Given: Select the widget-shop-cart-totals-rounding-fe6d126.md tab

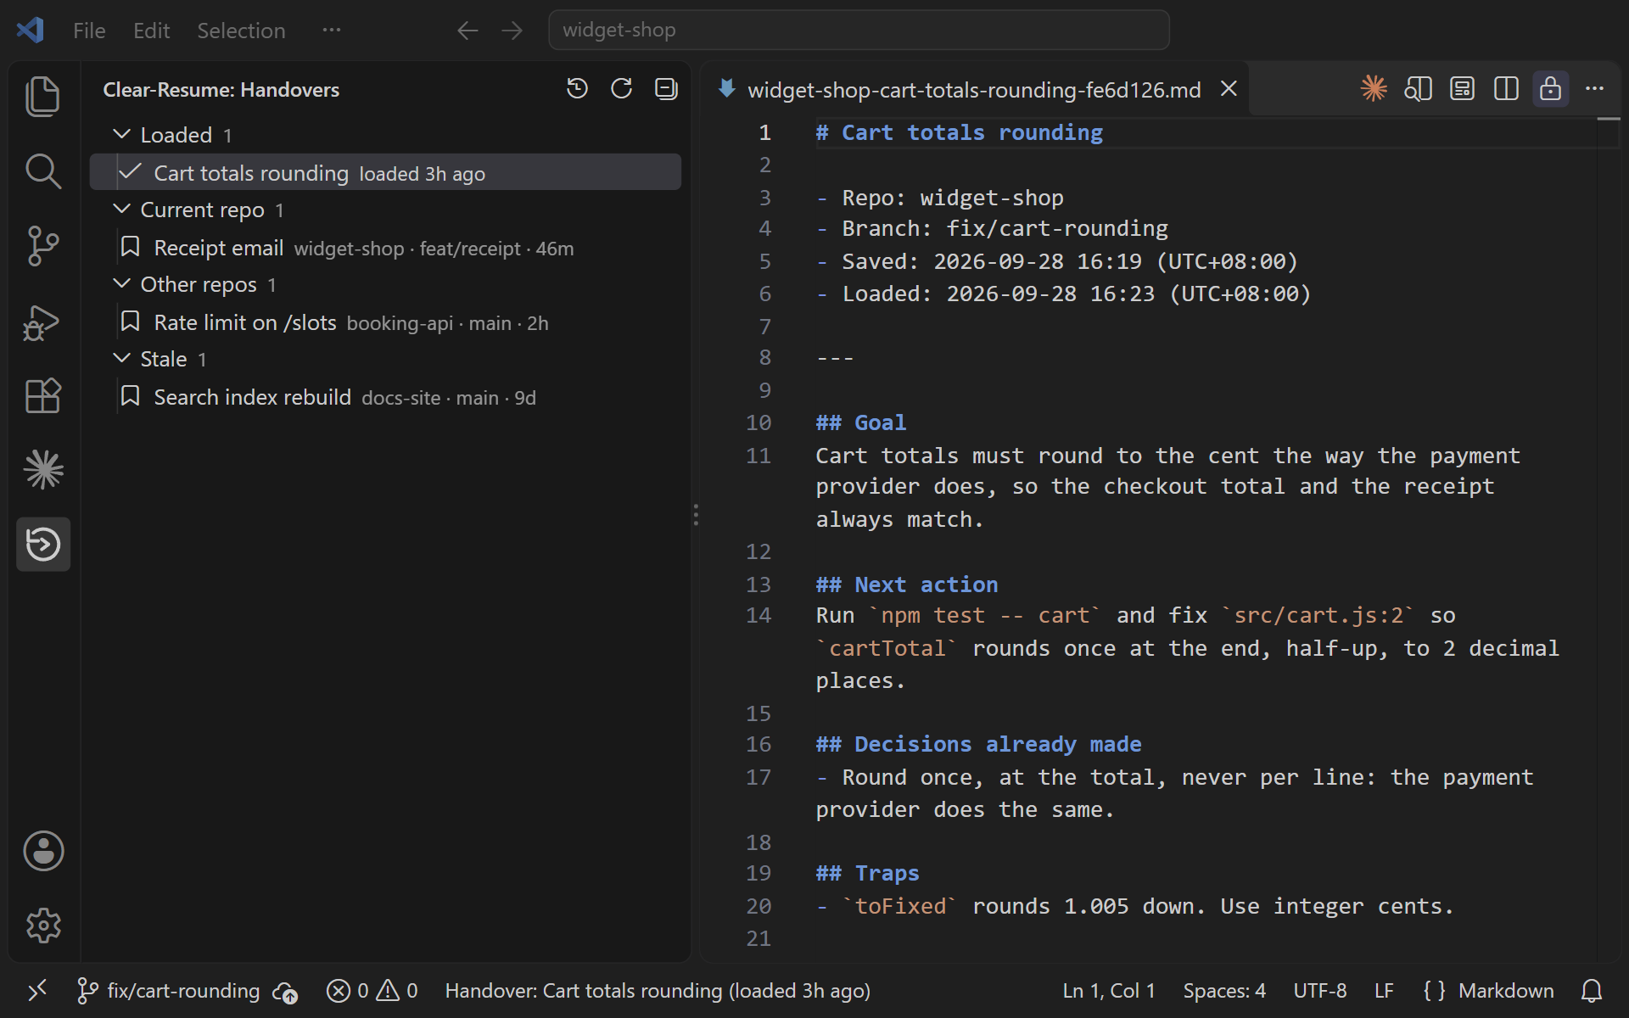Looking at the screenshot, I should pyautogui.click(x=973, y=89).
